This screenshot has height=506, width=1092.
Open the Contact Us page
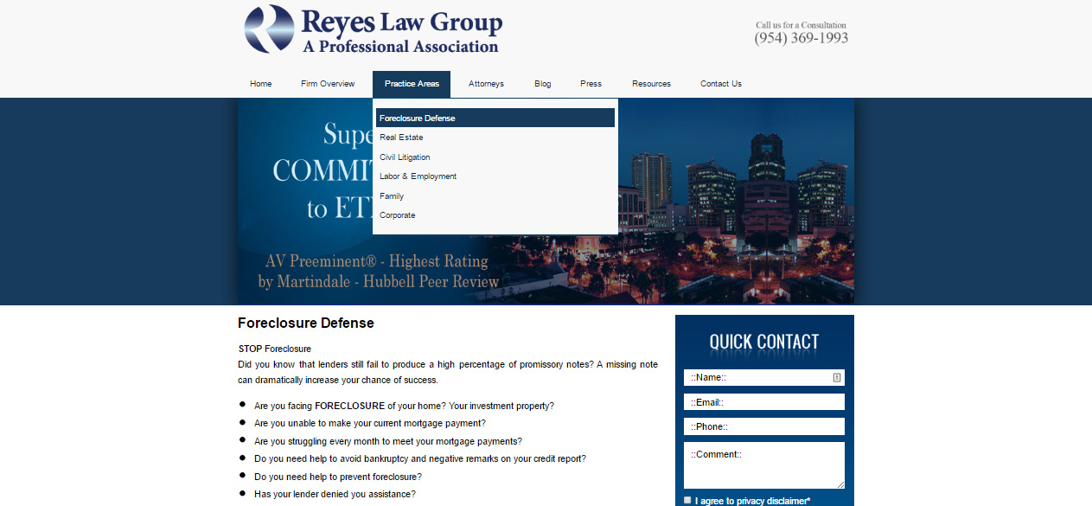pyautogui.click(x=720, y=84)
